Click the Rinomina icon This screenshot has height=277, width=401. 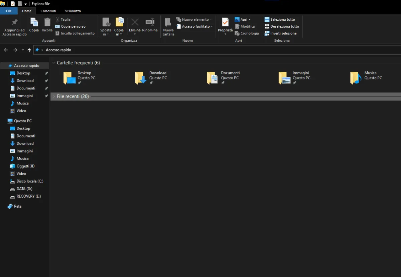[150, 22]
